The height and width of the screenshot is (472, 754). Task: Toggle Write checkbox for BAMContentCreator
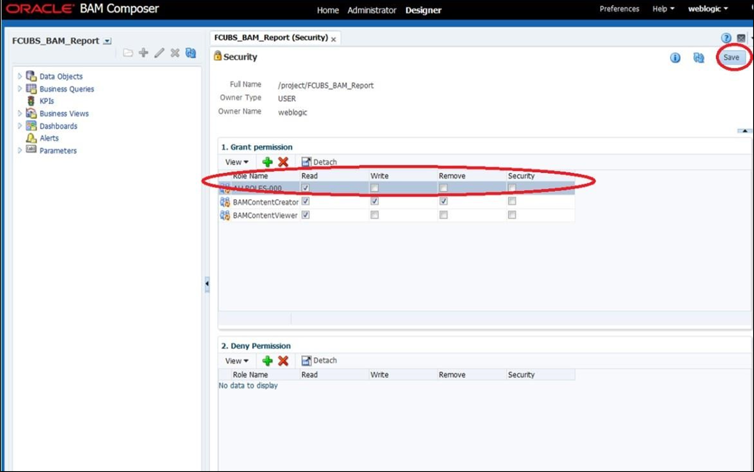(x=375, y=201)
